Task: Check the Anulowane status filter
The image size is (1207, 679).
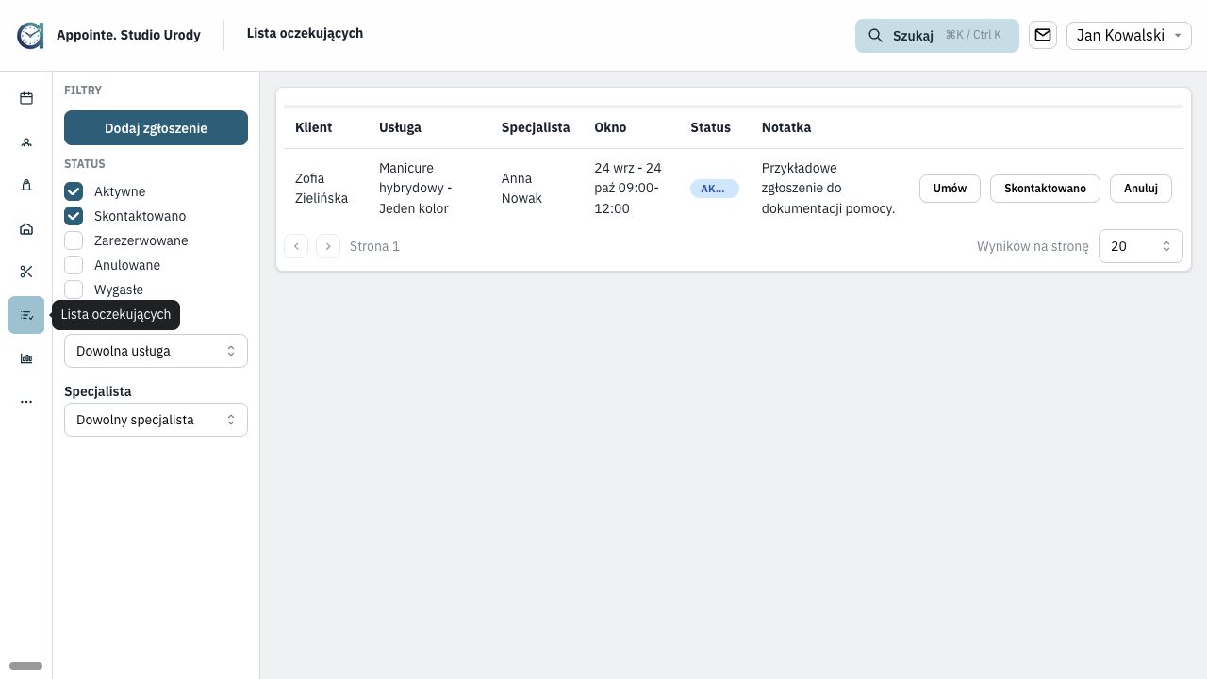Action: (x=74, y=265)
